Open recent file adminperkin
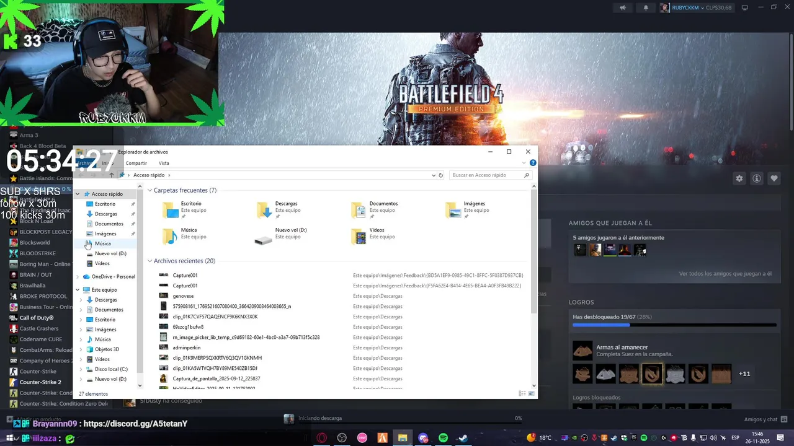This screenshot has height=446, width=794. pyautogui.click(x=186, y=348)
